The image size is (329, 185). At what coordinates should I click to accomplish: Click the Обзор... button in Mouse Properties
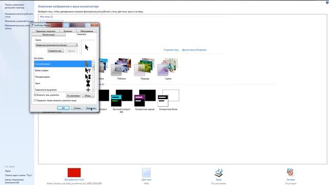click(88, 96)
